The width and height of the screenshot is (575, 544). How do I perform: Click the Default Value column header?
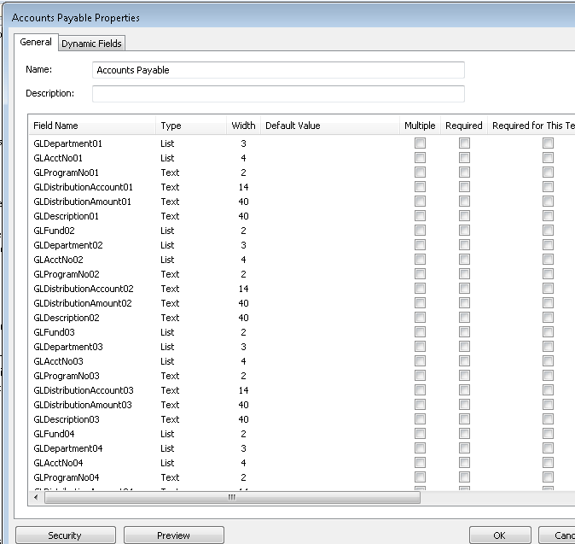(293, 126)
